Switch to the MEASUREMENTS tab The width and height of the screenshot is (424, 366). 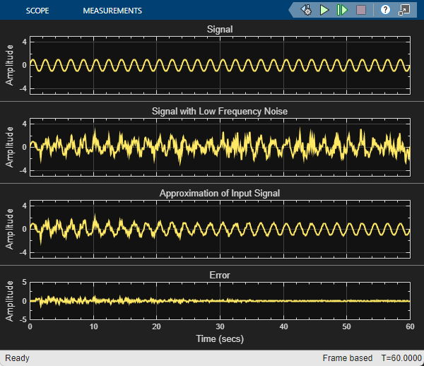pos(112,11)
